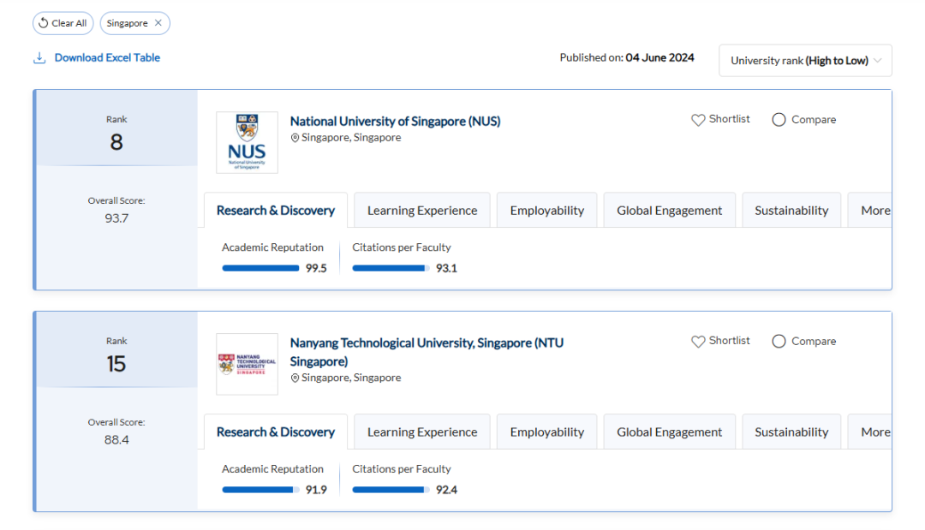Screen dimensions: 925x530
Task: Switch to NUS Learning Experience tab
Action: [421, 210]
